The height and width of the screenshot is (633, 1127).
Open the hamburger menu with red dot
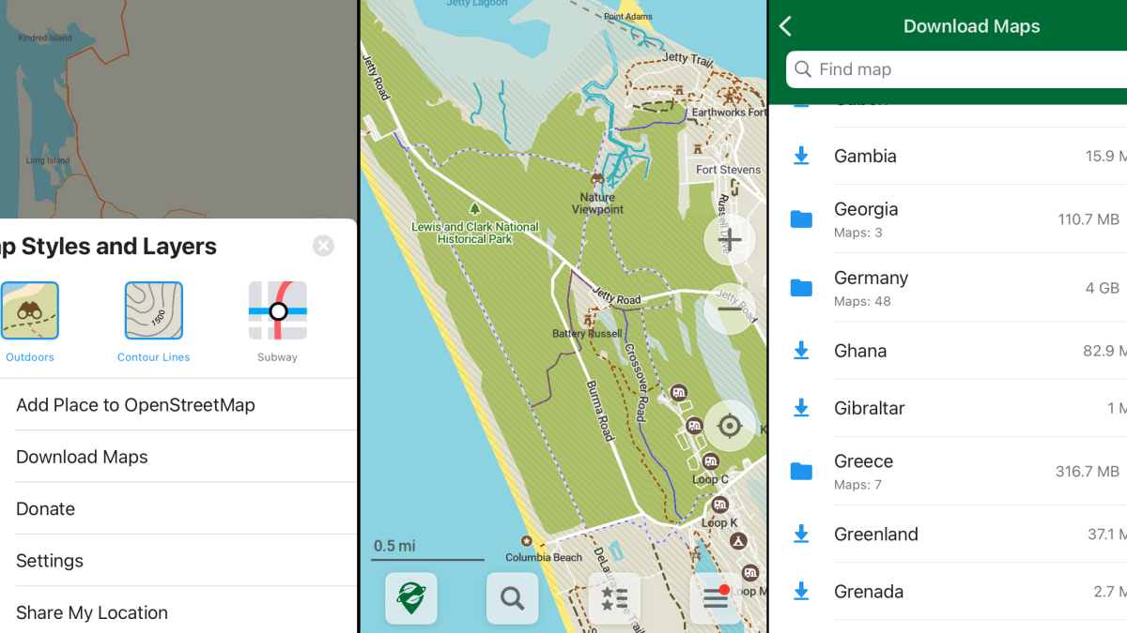[716, 598]
